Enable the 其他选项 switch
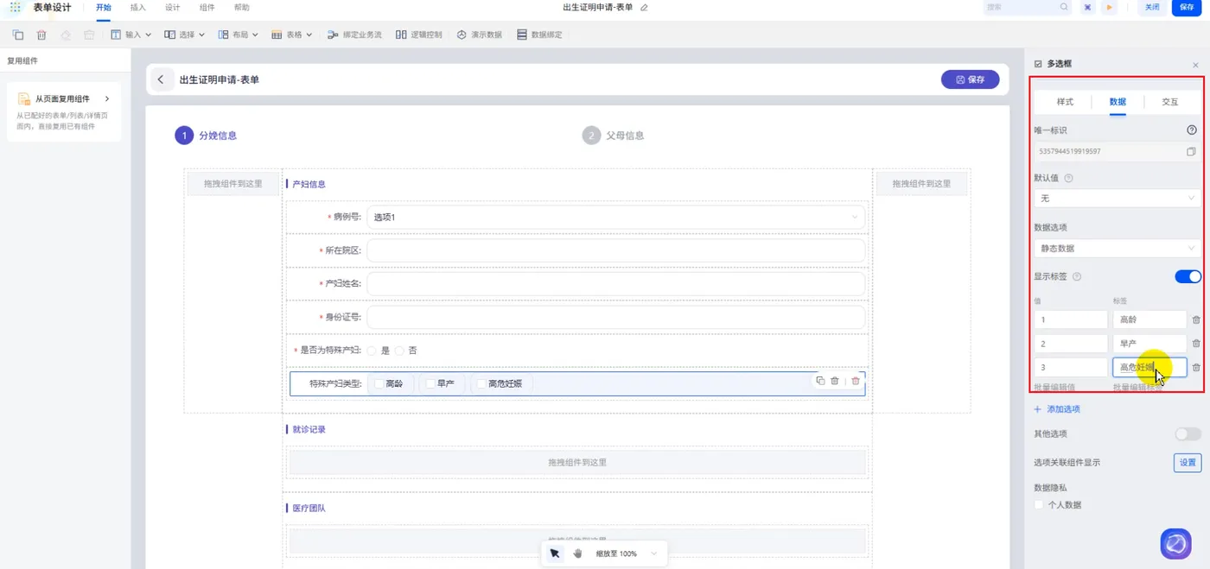The height and width of the screenshot is (569, 1210). coord(1188,433)
